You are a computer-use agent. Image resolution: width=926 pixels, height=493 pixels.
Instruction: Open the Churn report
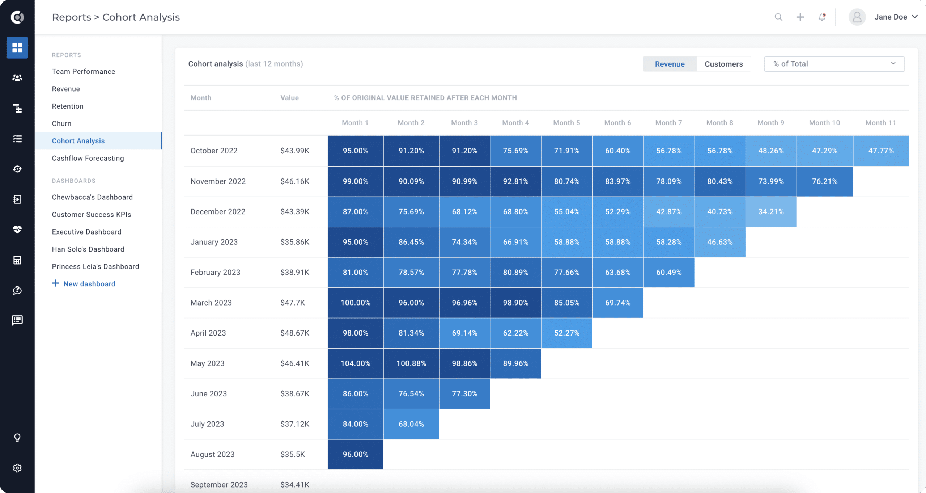click(x=61, y=123)
